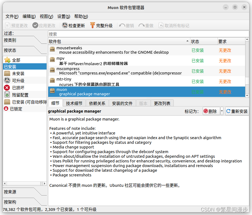252x215 pixels.
Task: Click the sidebar horizontal scrollbar right arrow
Action: pos(45,184)
